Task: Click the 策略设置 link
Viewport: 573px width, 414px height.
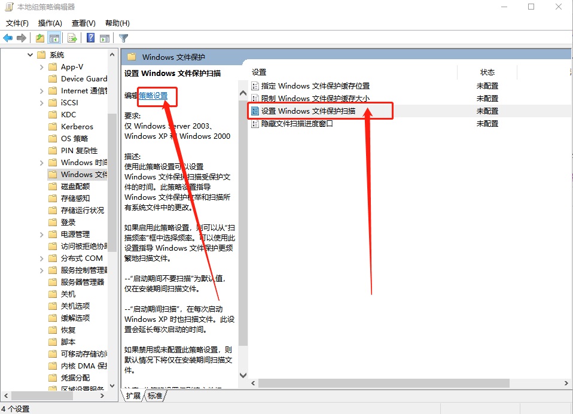Action: click(x=153, y=96)
